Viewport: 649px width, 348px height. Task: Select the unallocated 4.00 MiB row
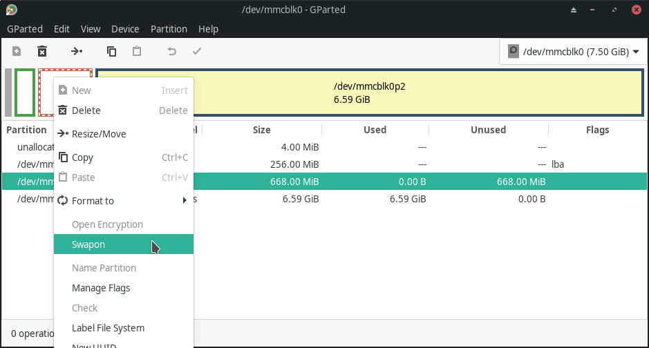[325, 147]
